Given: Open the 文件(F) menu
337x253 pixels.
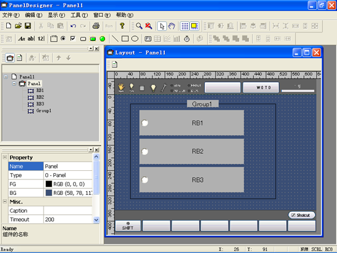Looking at the screenshot, I should coord(11,15).
